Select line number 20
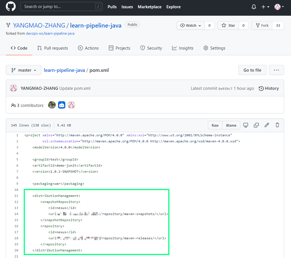 [x=16, y=250]
